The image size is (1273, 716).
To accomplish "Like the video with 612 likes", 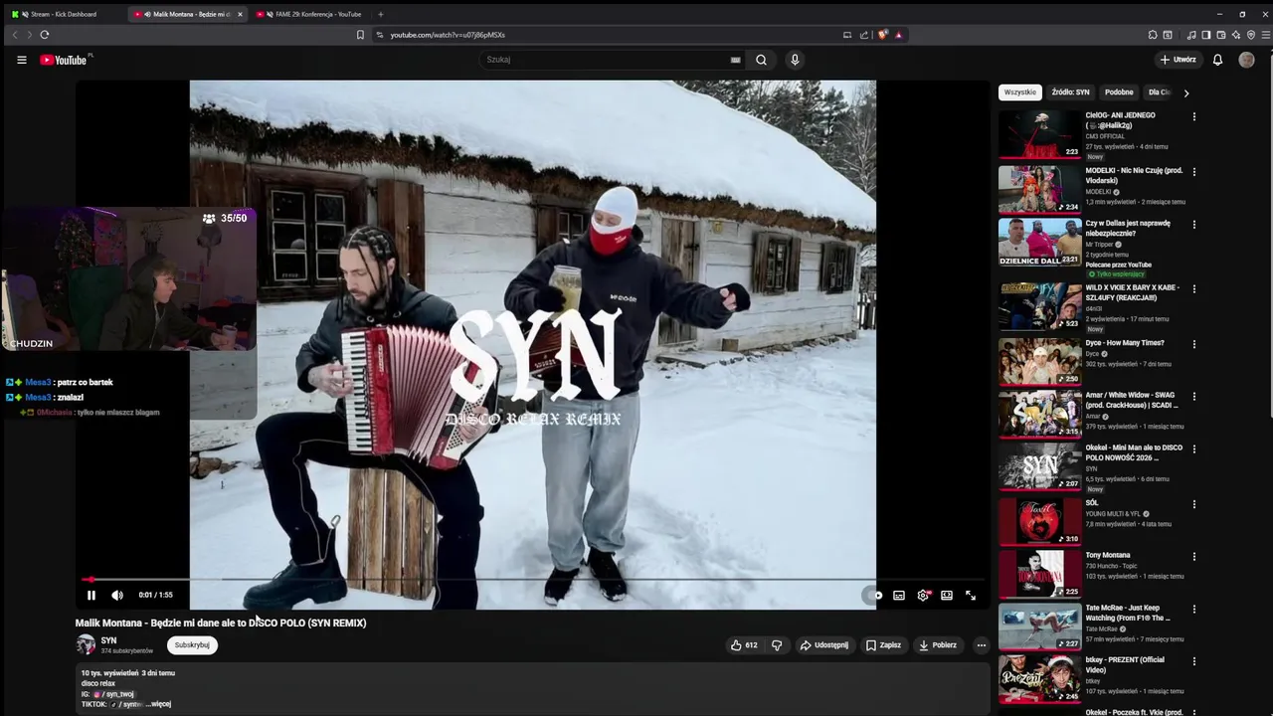I will click(x=744, y=644).
